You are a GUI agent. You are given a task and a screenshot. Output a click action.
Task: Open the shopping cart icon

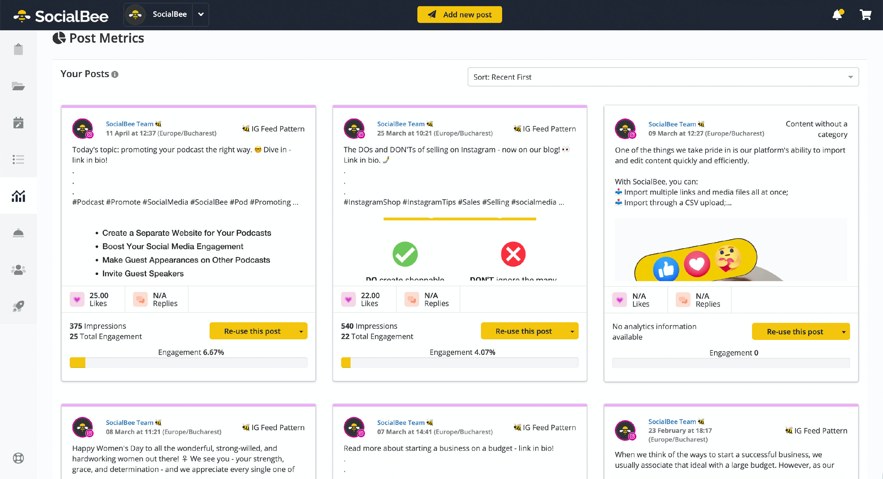866,14
